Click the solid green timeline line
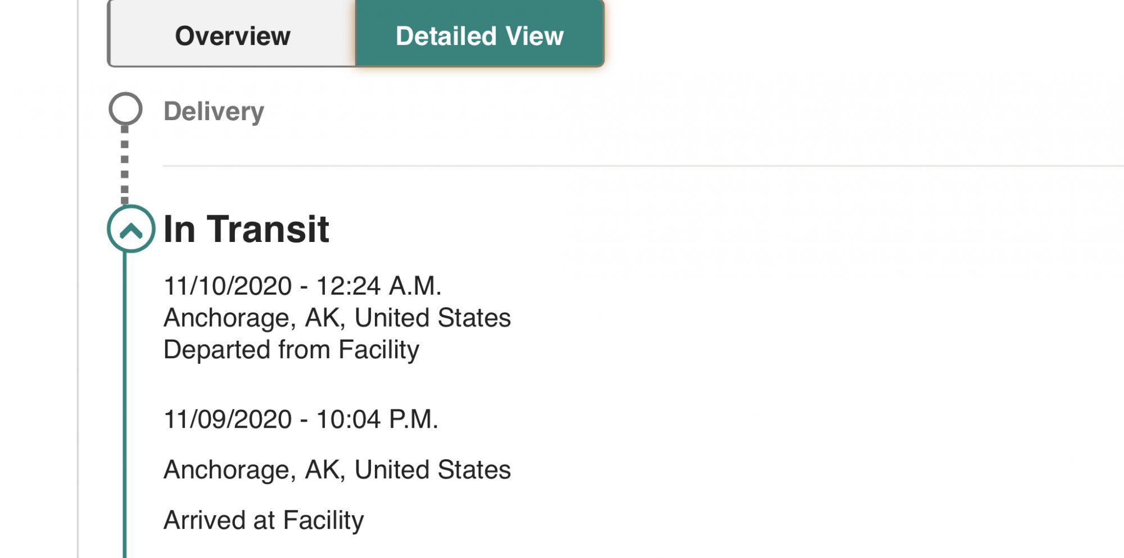This screenshot has height=558, width=1124. point(125,393)
